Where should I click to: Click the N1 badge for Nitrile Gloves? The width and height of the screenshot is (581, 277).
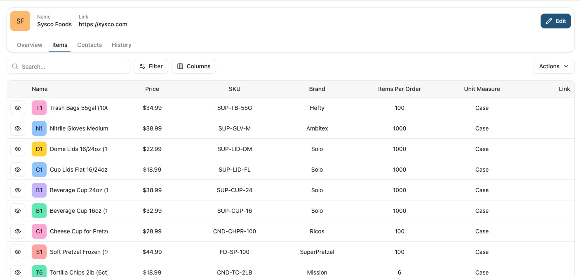tap(39, 128)
